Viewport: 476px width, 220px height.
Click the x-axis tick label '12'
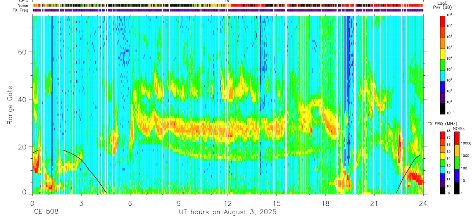[228, 203]
